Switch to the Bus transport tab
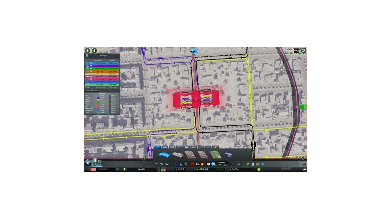The width and height of the screenshot is (391, 219). click(158, 147)
